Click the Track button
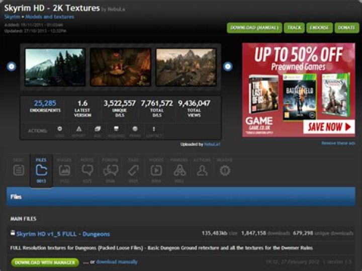Viewport: 362px width, 271px height. (294, 28)
